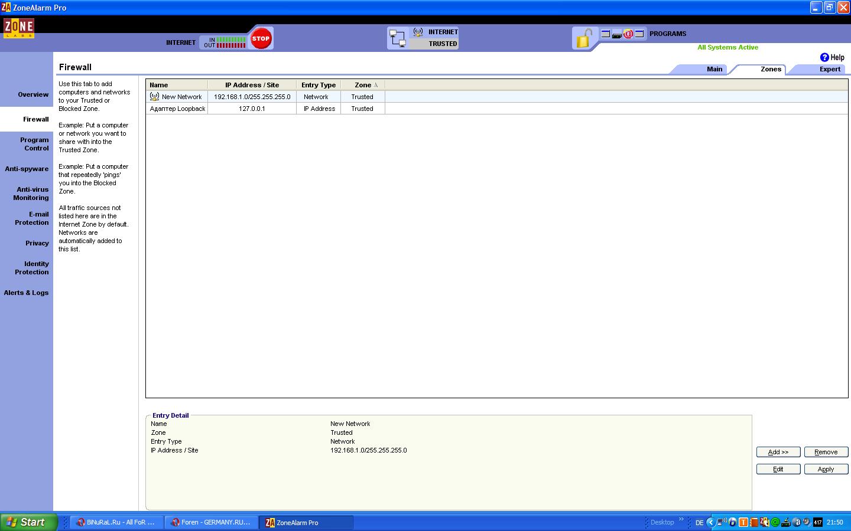Open the Add >> menu button
This screenshot has width=851, height=531.
click(778, 452)
